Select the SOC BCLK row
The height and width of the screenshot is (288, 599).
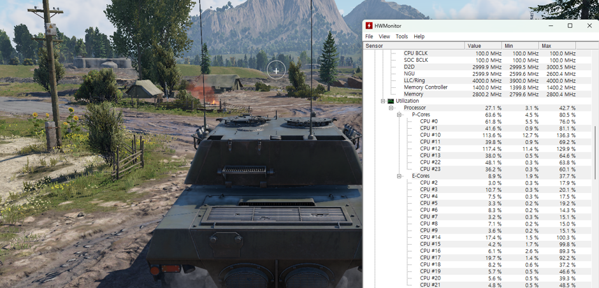click(477, 60)
